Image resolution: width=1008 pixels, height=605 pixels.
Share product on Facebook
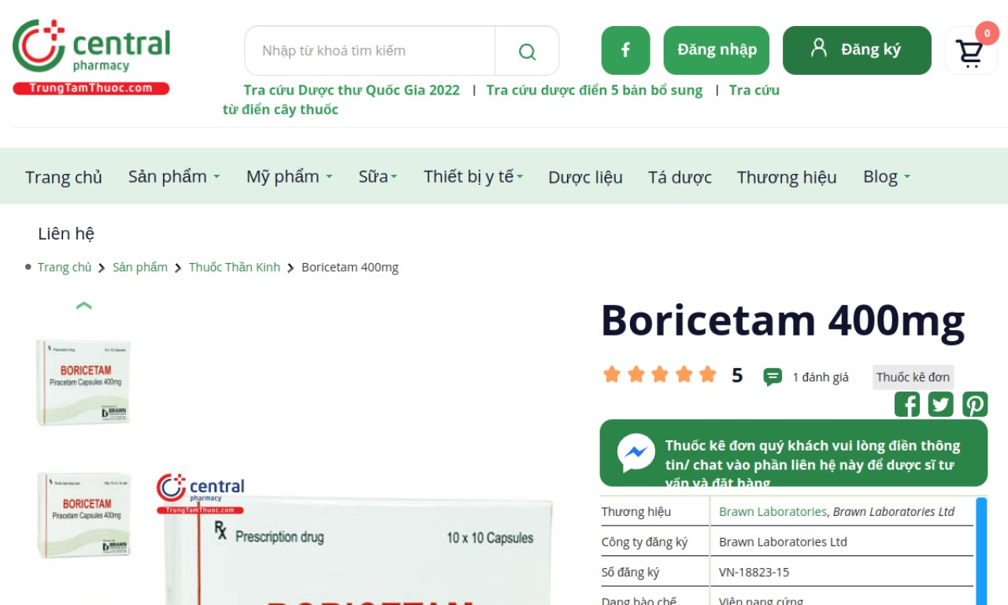(x=907, y=405)
